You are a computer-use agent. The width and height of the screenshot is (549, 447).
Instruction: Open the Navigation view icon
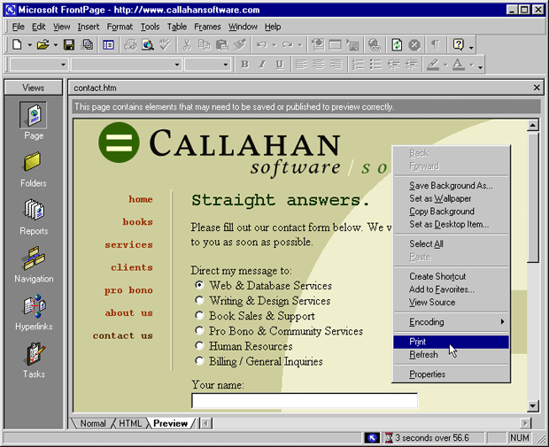click(33, 260)
